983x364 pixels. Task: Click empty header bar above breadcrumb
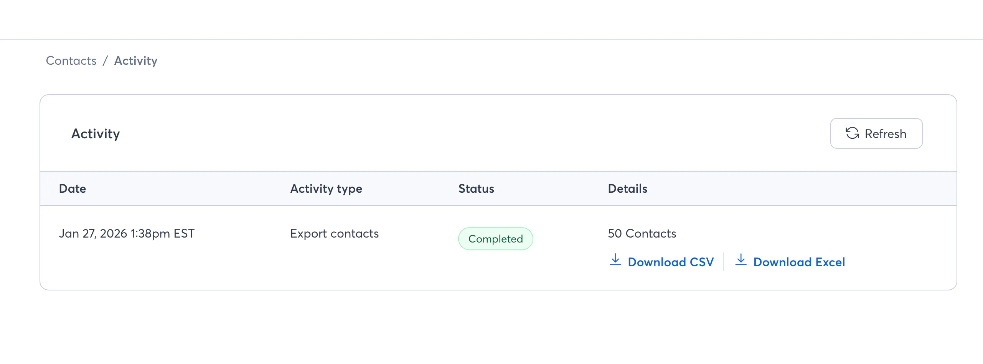(x=491, y=19)
